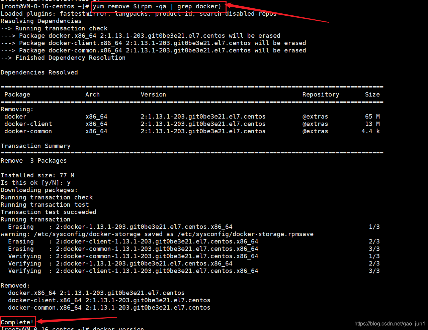
Task: Click the 'Arch' column header
Action: click(92, 95)
